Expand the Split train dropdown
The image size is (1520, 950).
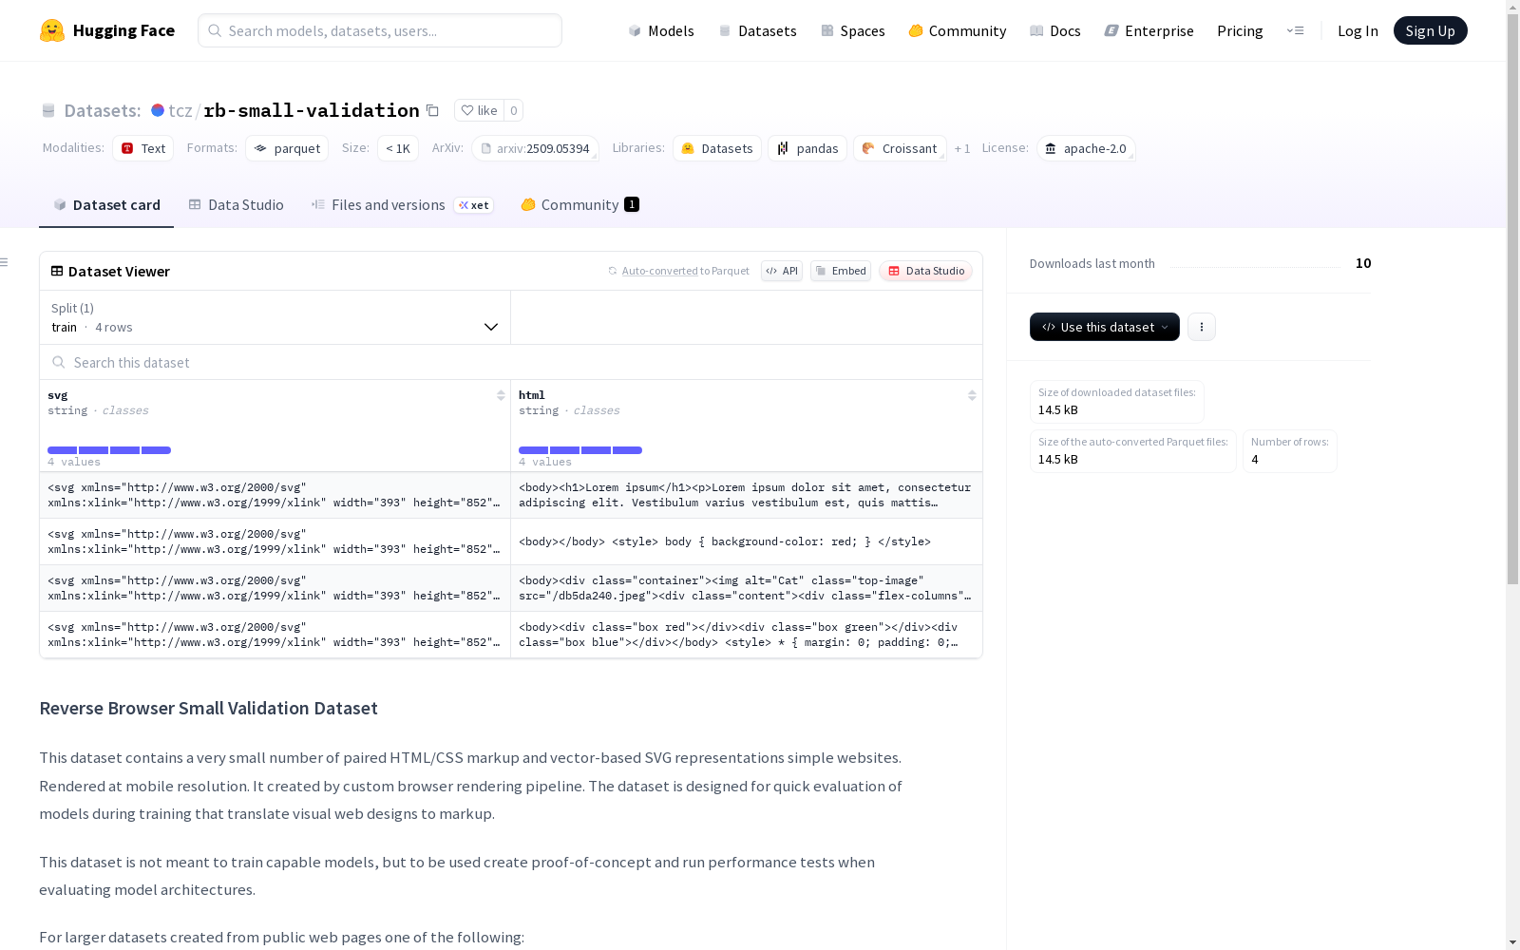coord(275,317)
